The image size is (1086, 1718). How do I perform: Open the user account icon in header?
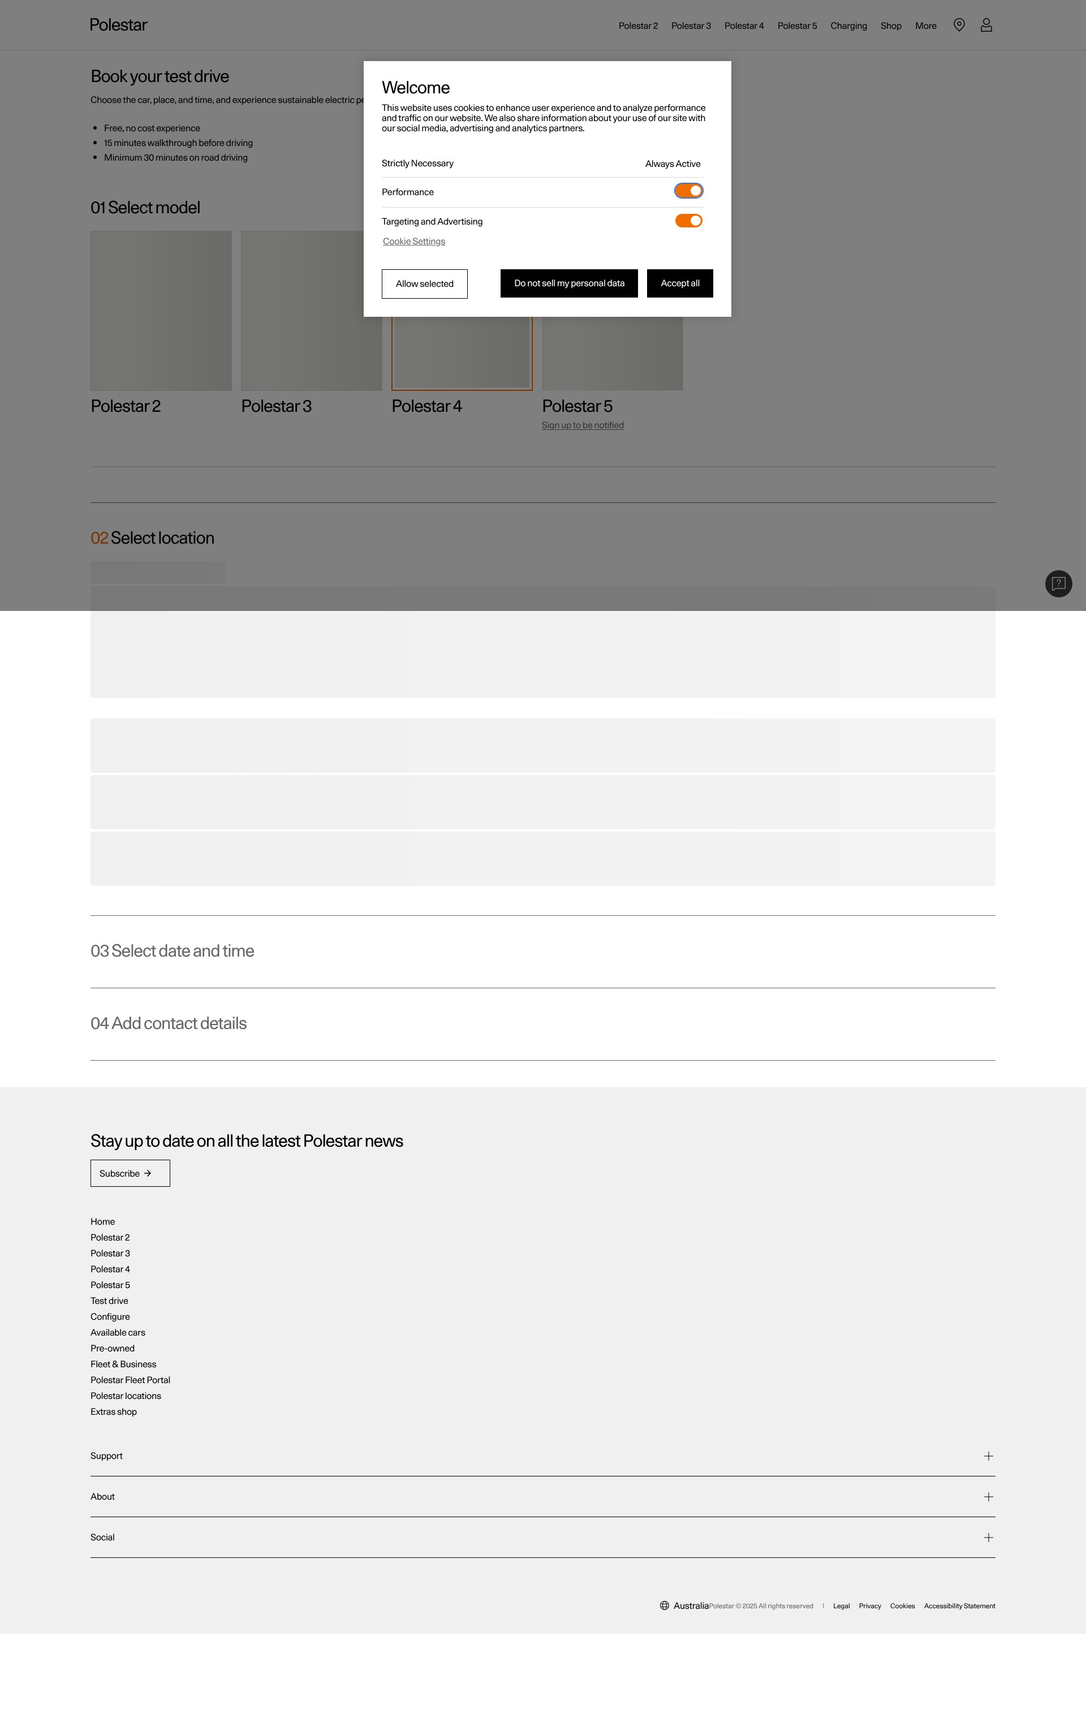[986, 25]
